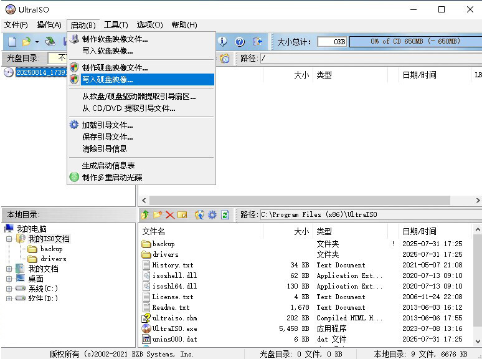The height and width of the screenshot is (359, 482).
Task: Toggle 生成启动信息表 menu option
Action: pyautogui.click(x=141, y=166)
